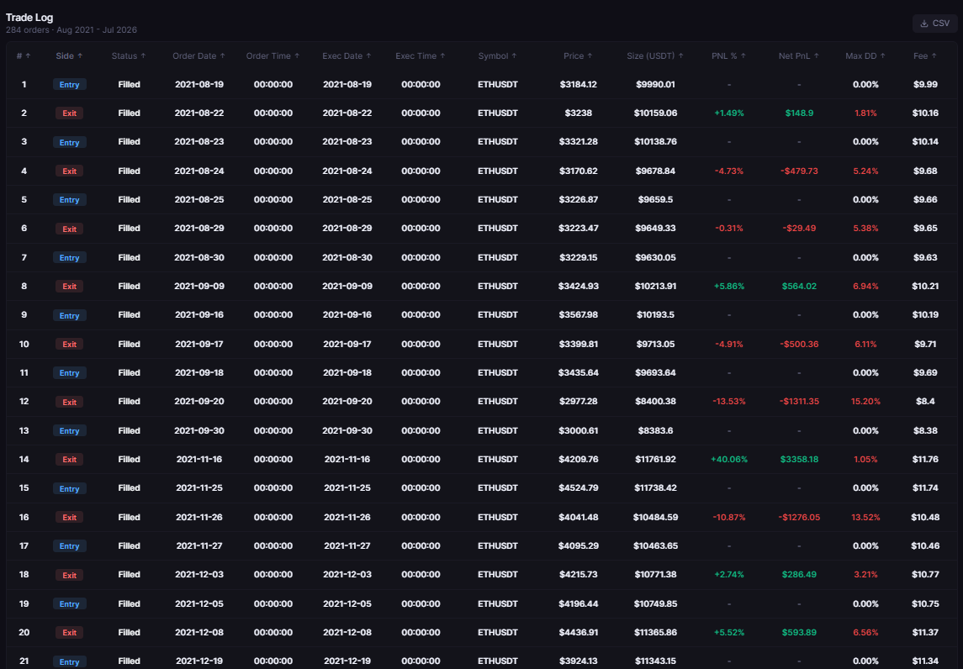Select net PnL $3358.18
Screen dimensions: 963x669
[799, 459]
